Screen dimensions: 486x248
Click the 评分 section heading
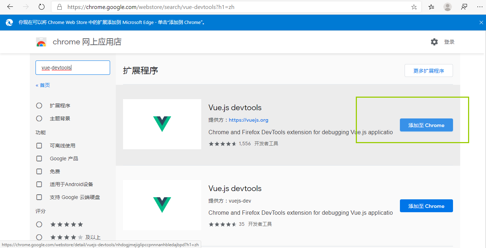pos(41,211)
